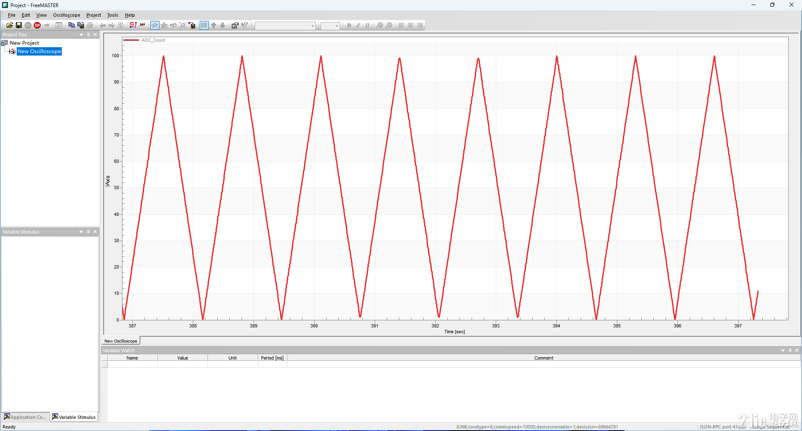
Task: Click the Back arrow navigation icon
Action: 102,25
